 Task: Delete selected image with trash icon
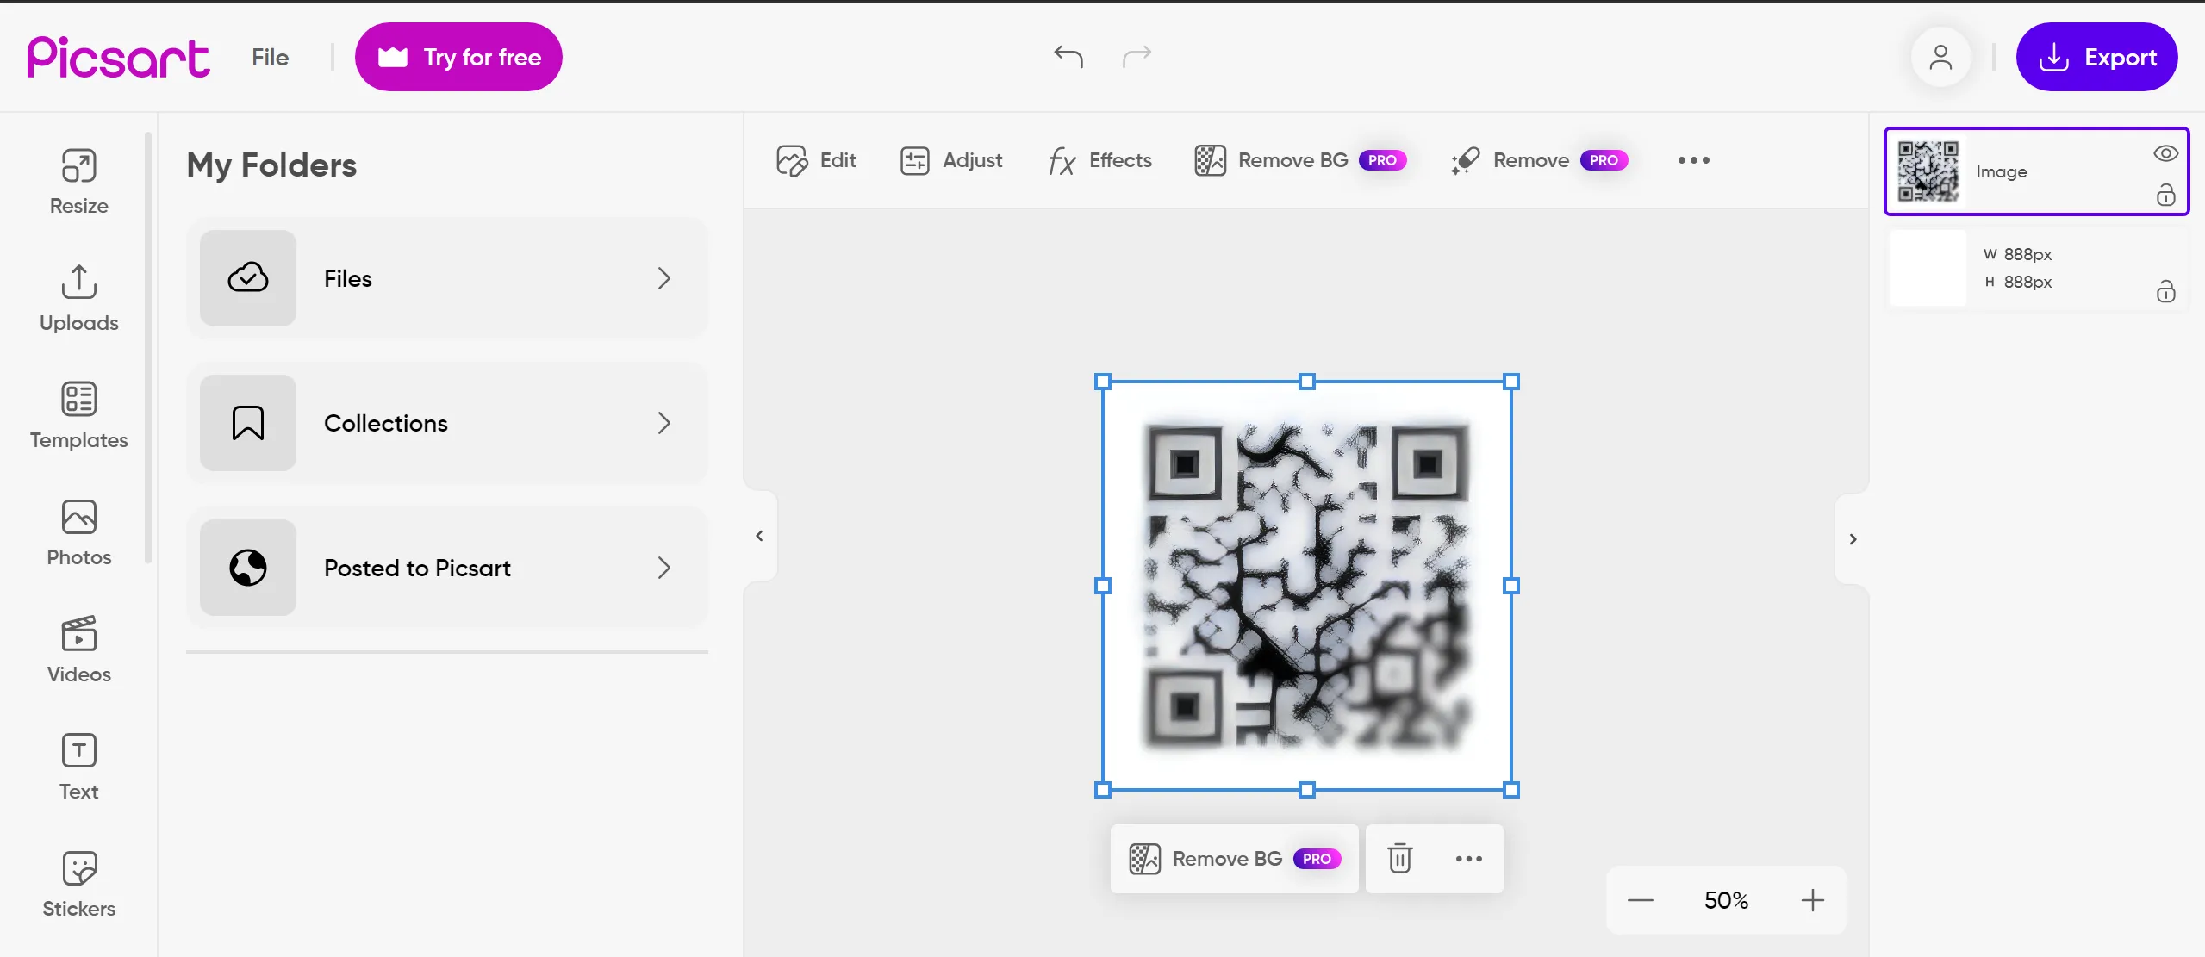click(1399, 858)
